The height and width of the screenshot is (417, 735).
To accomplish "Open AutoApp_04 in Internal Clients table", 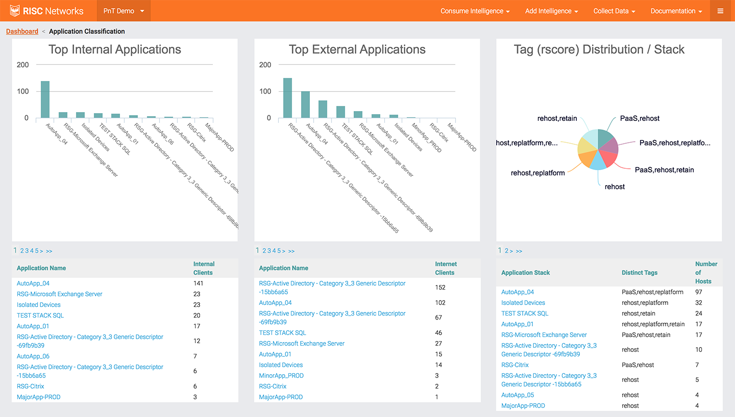I will tap(33, 283).
